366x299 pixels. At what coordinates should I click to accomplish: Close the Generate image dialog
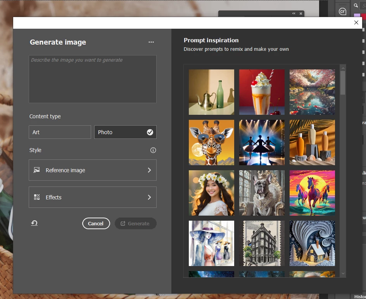(356, 22)
